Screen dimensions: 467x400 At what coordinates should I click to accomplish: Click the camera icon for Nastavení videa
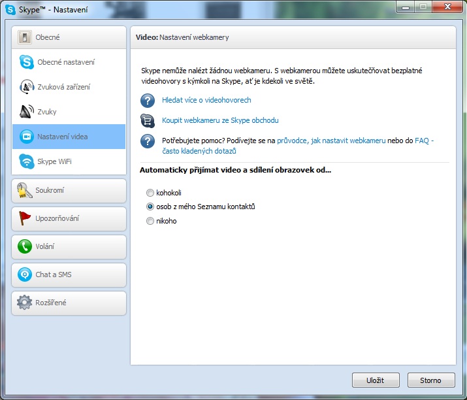tap(27, 137)
